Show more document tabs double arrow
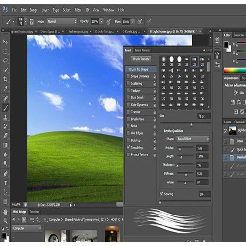Image resolution: width=246 pixels, height=246 pixels. 210,31
